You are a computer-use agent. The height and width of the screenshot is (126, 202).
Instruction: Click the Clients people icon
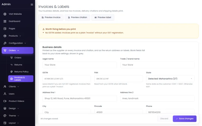click(5, 86)
